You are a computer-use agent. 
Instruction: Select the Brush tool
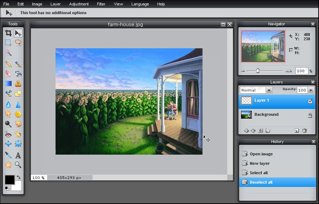18,64
